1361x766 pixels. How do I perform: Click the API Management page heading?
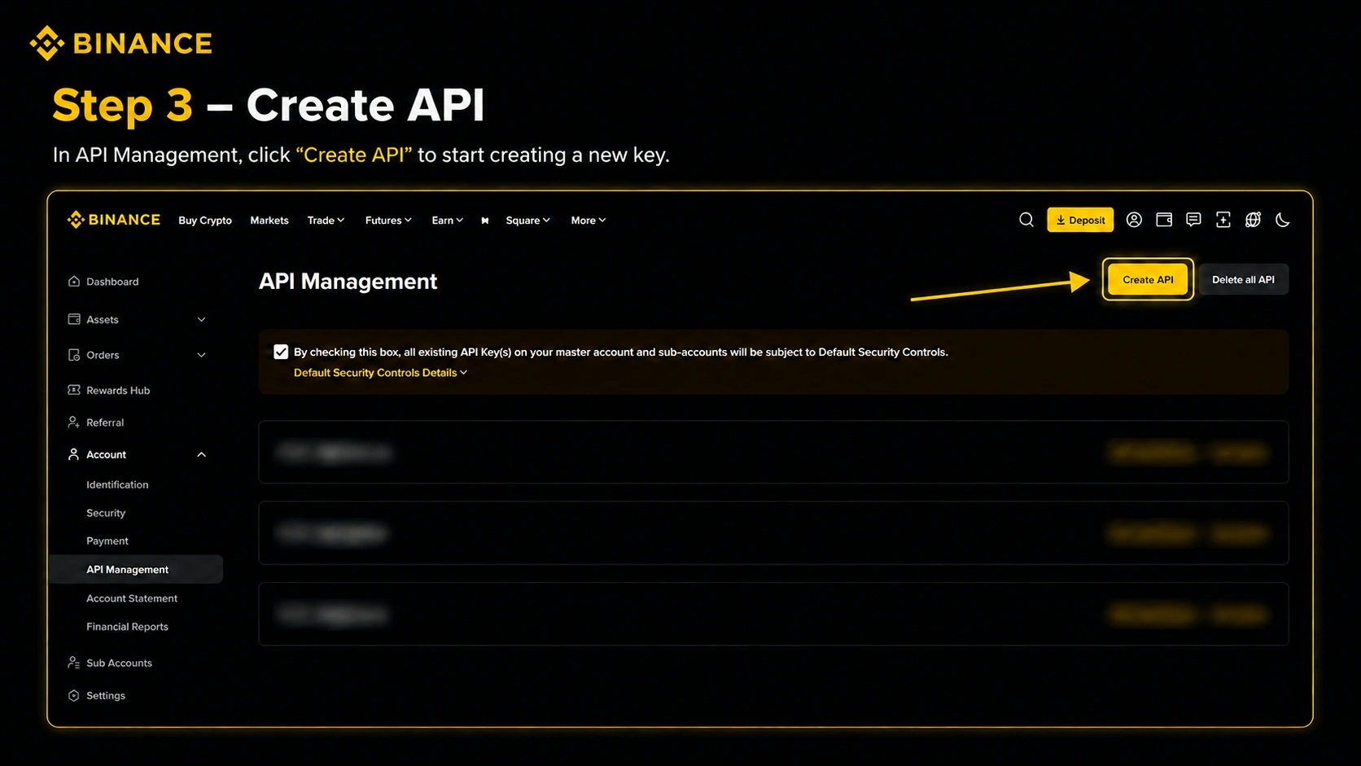[x=348, y=281]
